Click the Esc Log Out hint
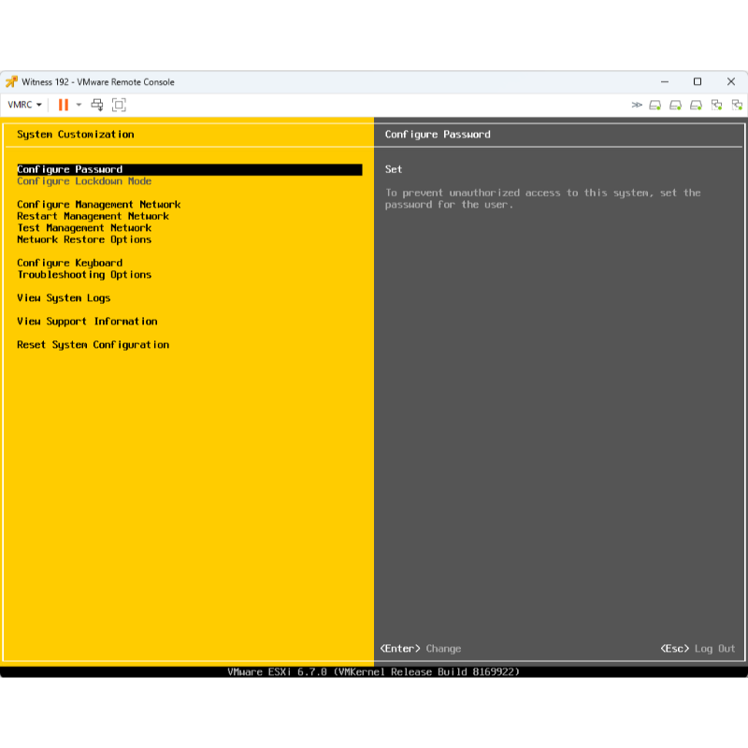Image resolution: width=748 pixels, height=748 pixels. [698, 649]
